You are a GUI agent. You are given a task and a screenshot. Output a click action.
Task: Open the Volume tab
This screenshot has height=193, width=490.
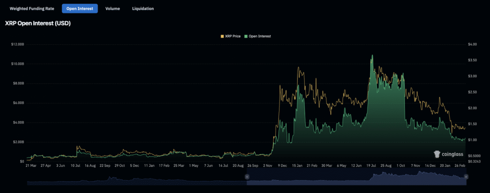pos(112,9)
